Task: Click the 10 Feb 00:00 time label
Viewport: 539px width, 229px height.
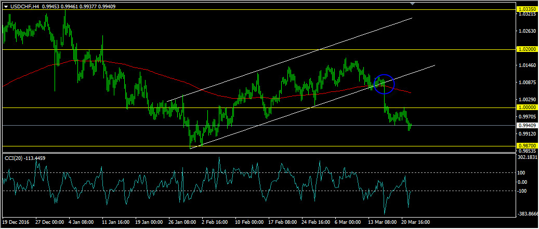Action: tap(248, 222)
